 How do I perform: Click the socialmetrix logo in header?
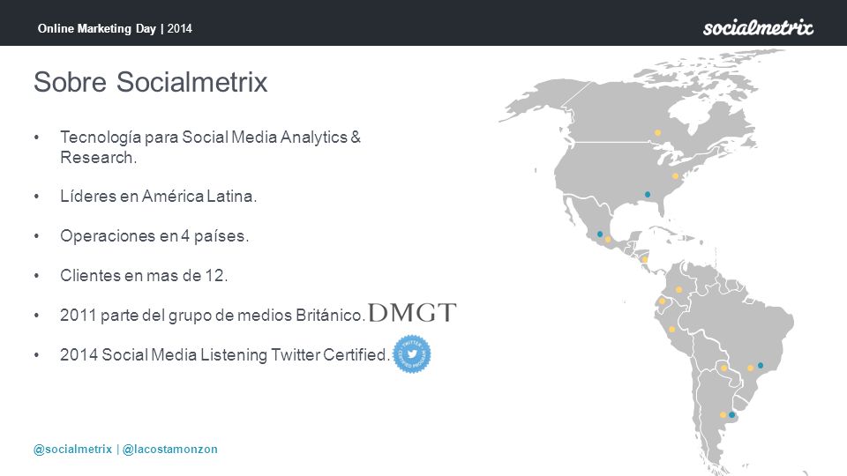point(758,27)
